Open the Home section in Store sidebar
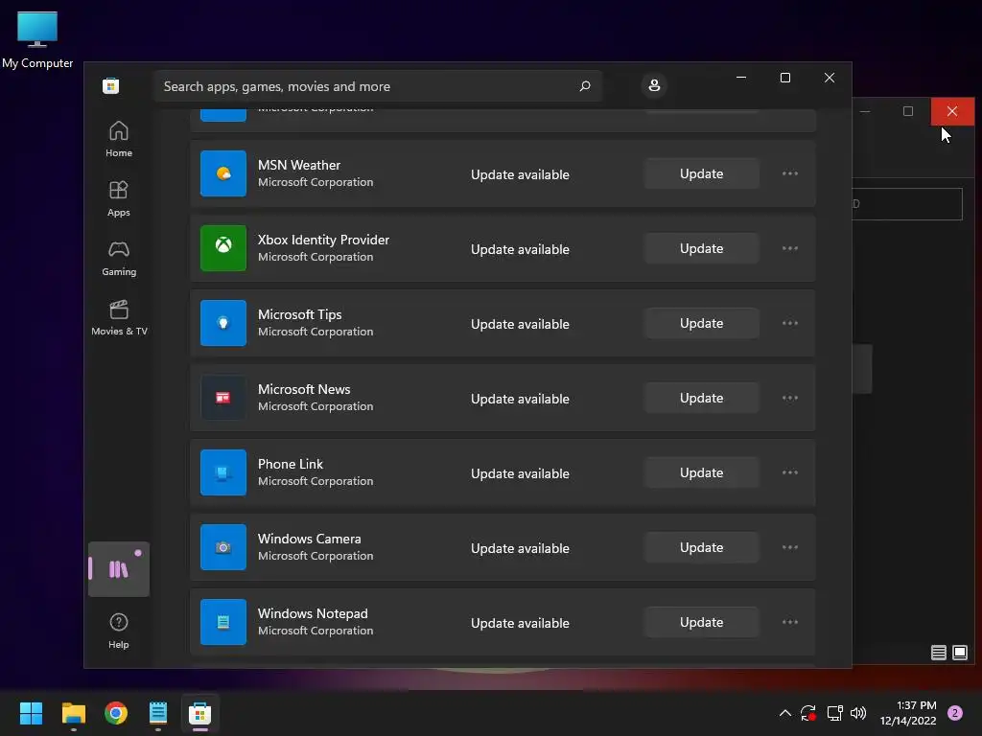 coord(118,140)
